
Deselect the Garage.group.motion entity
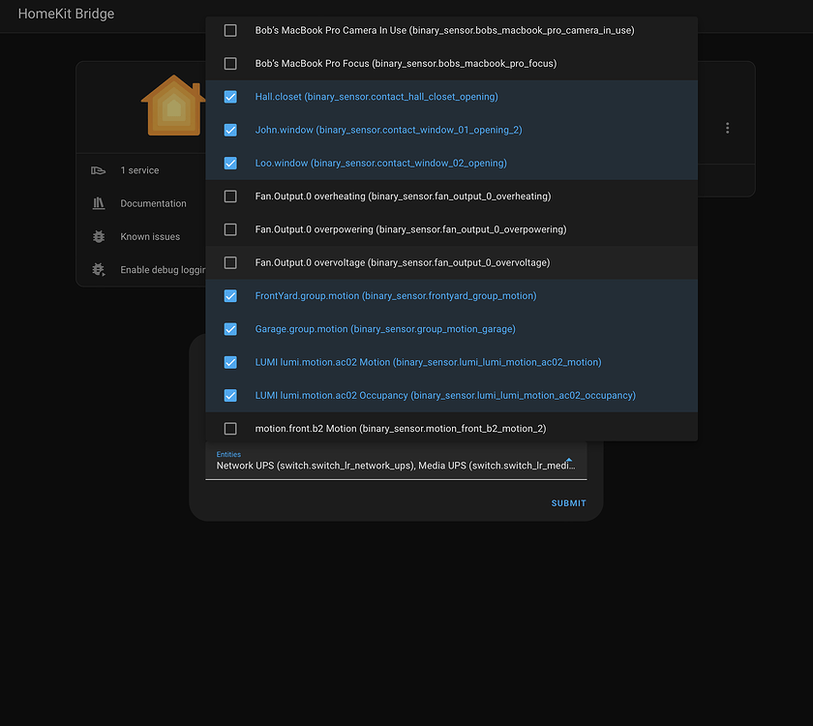(x=230, y=329)
